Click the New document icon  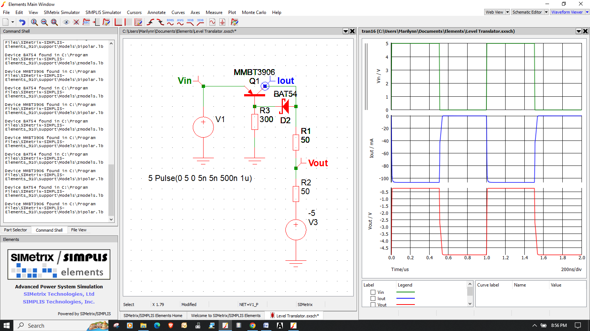click(6, 22)
